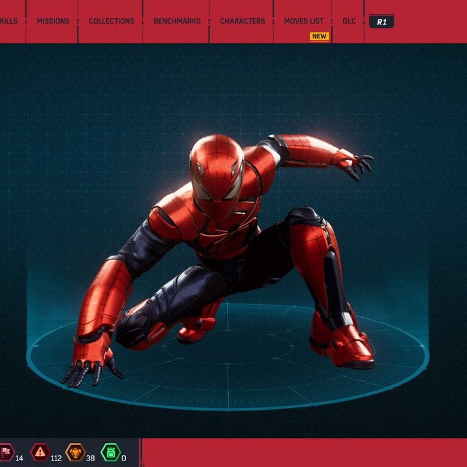Switch to the Collections tab
This screenshot has height=467, width=467.
click(112, 21)
